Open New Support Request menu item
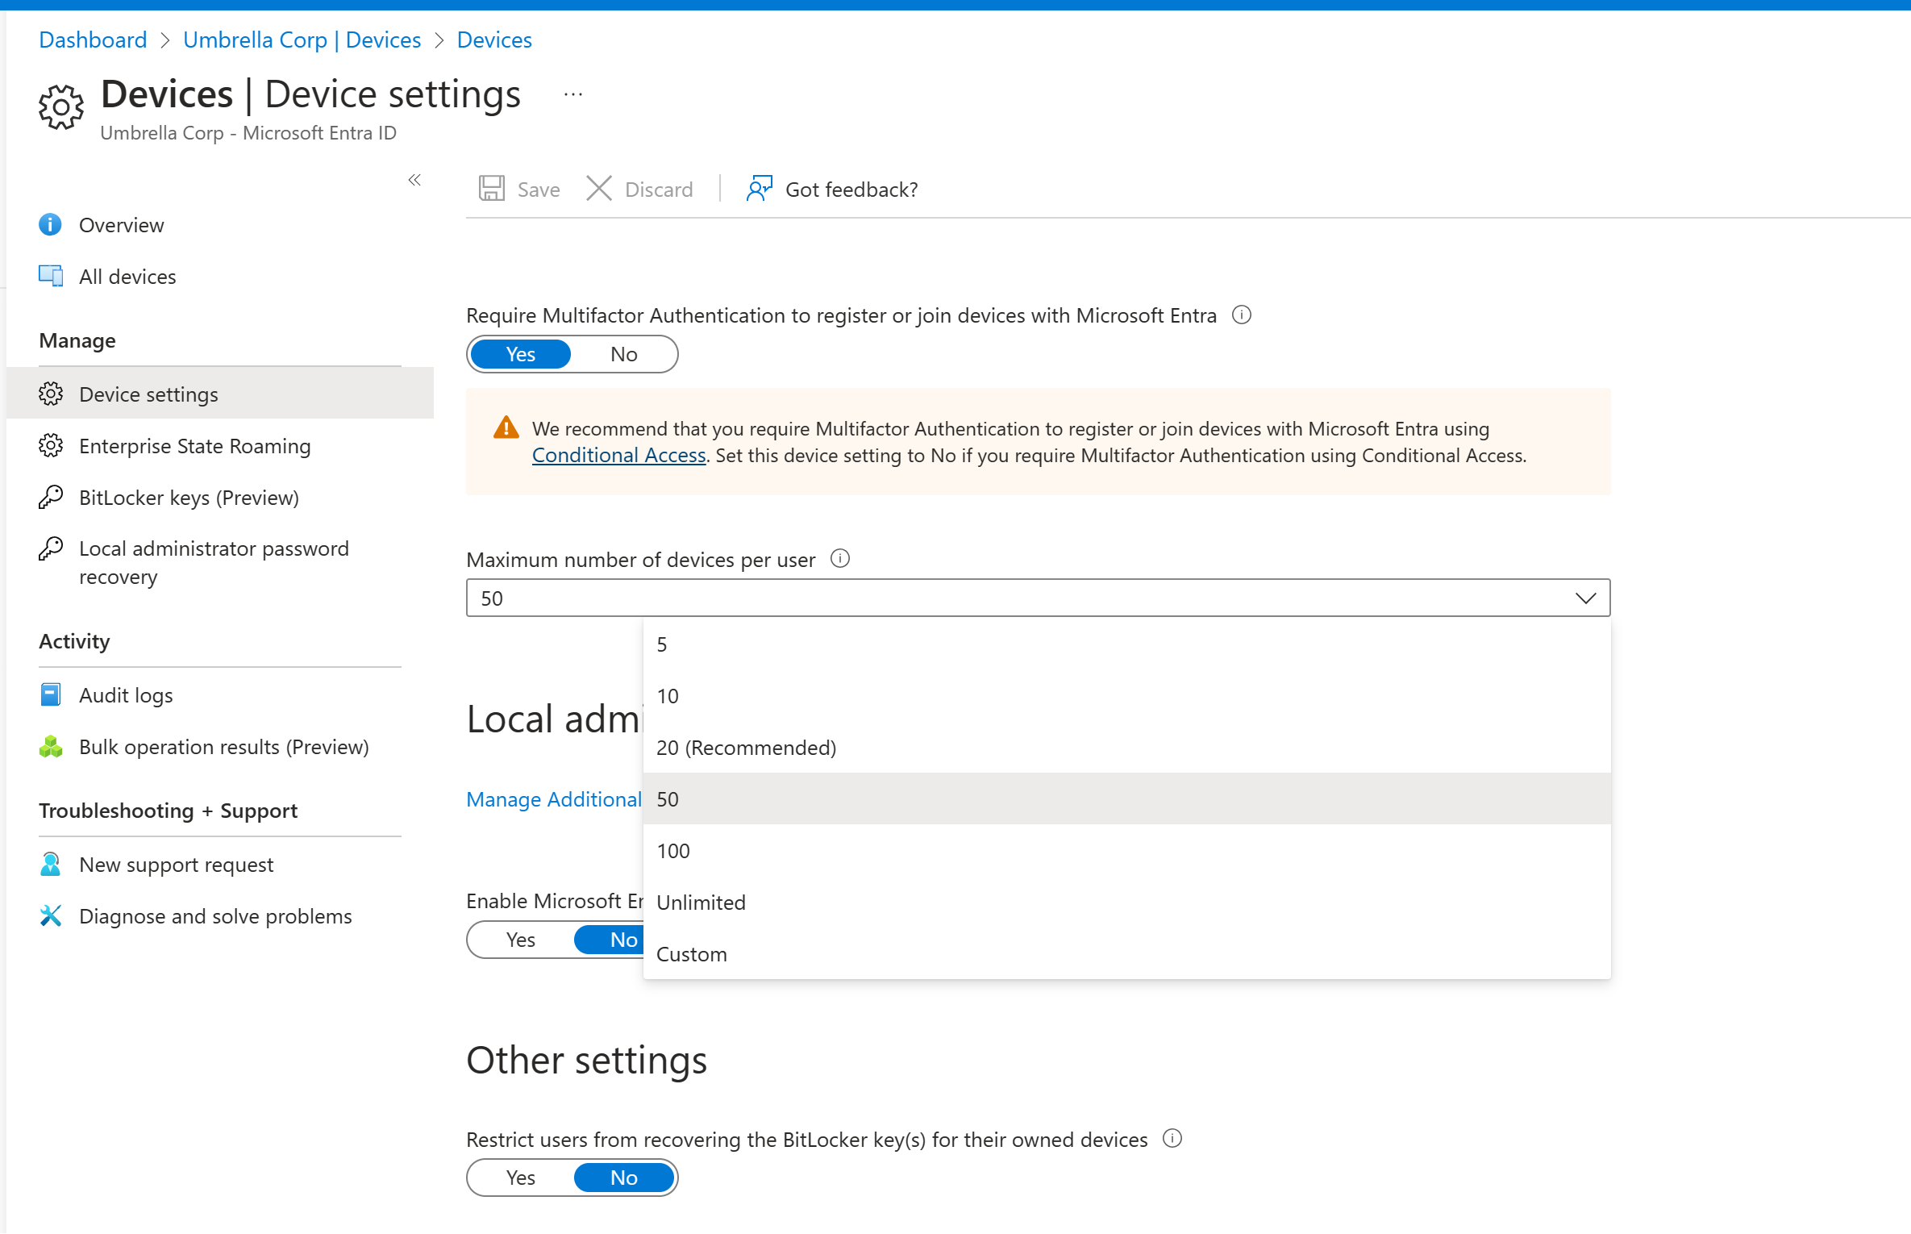This screenshot has width=1911, height=1234. point(176,864)
